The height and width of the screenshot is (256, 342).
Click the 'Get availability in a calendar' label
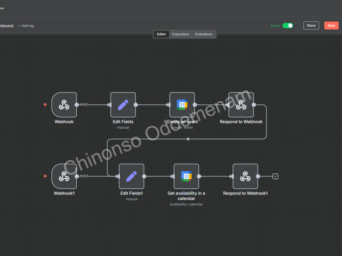tap(186, 196)
